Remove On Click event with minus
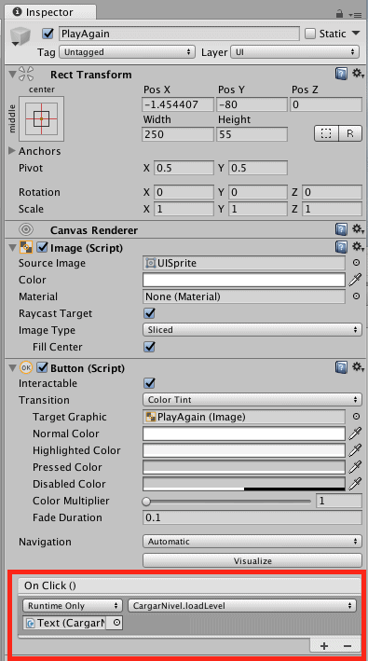This screenshot has width=368, height=661. pos(347,646)
